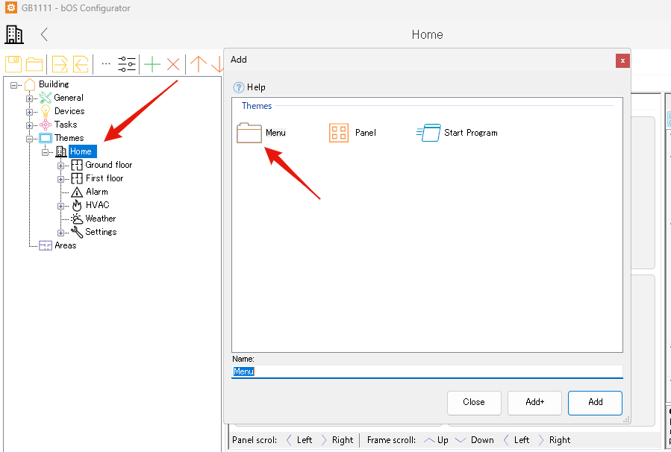Click the bOS Configurator app icon in title bar

(10, 7)
